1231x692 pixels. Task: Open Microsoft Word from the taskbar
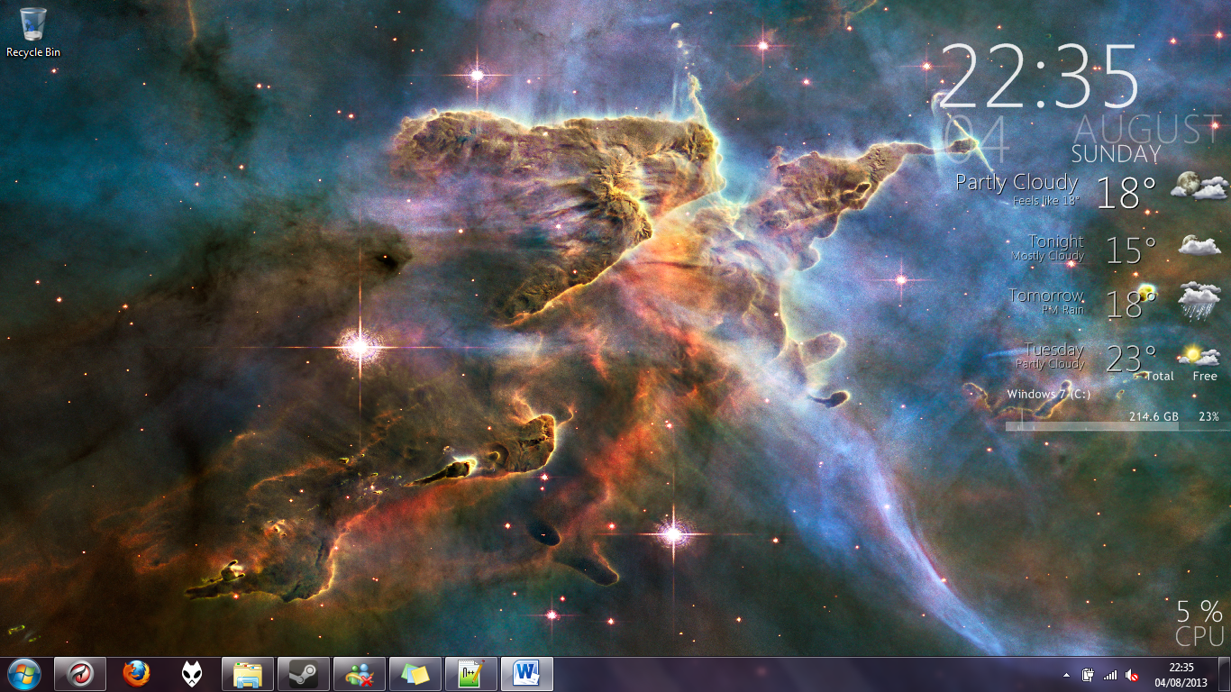(x=527, y=673)
